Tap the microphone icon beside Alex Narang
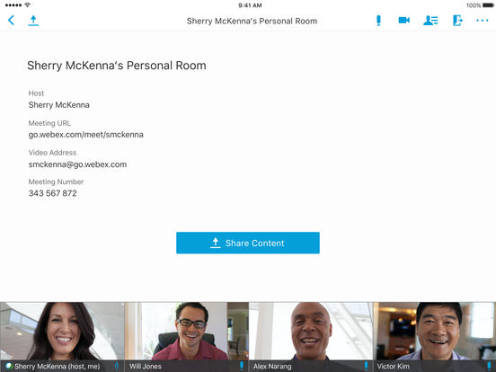The image size is (496, 372). coord(366,366)
